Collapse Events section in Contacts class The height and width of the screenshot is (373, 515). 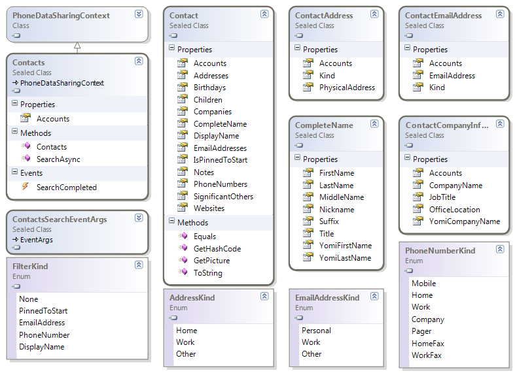coord(15,171)
